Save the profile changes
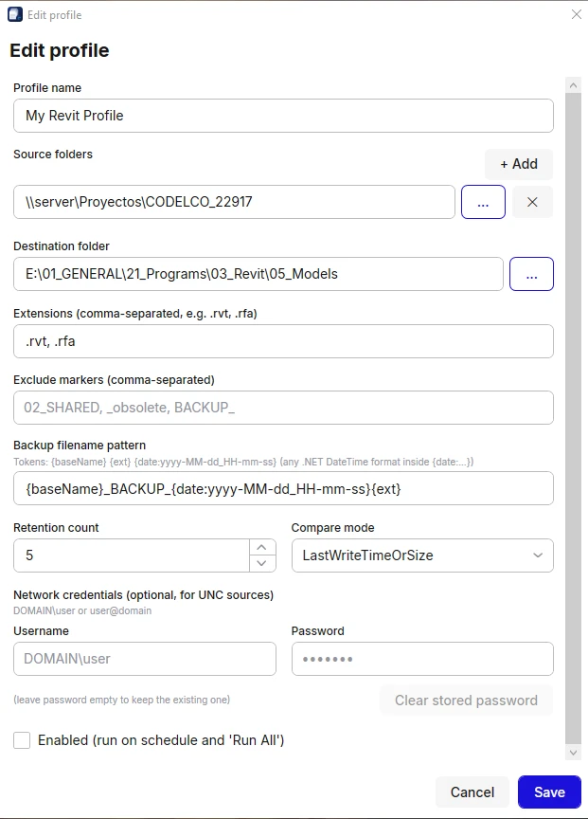Viewport: 588px width, 819px height. (549, 792)
